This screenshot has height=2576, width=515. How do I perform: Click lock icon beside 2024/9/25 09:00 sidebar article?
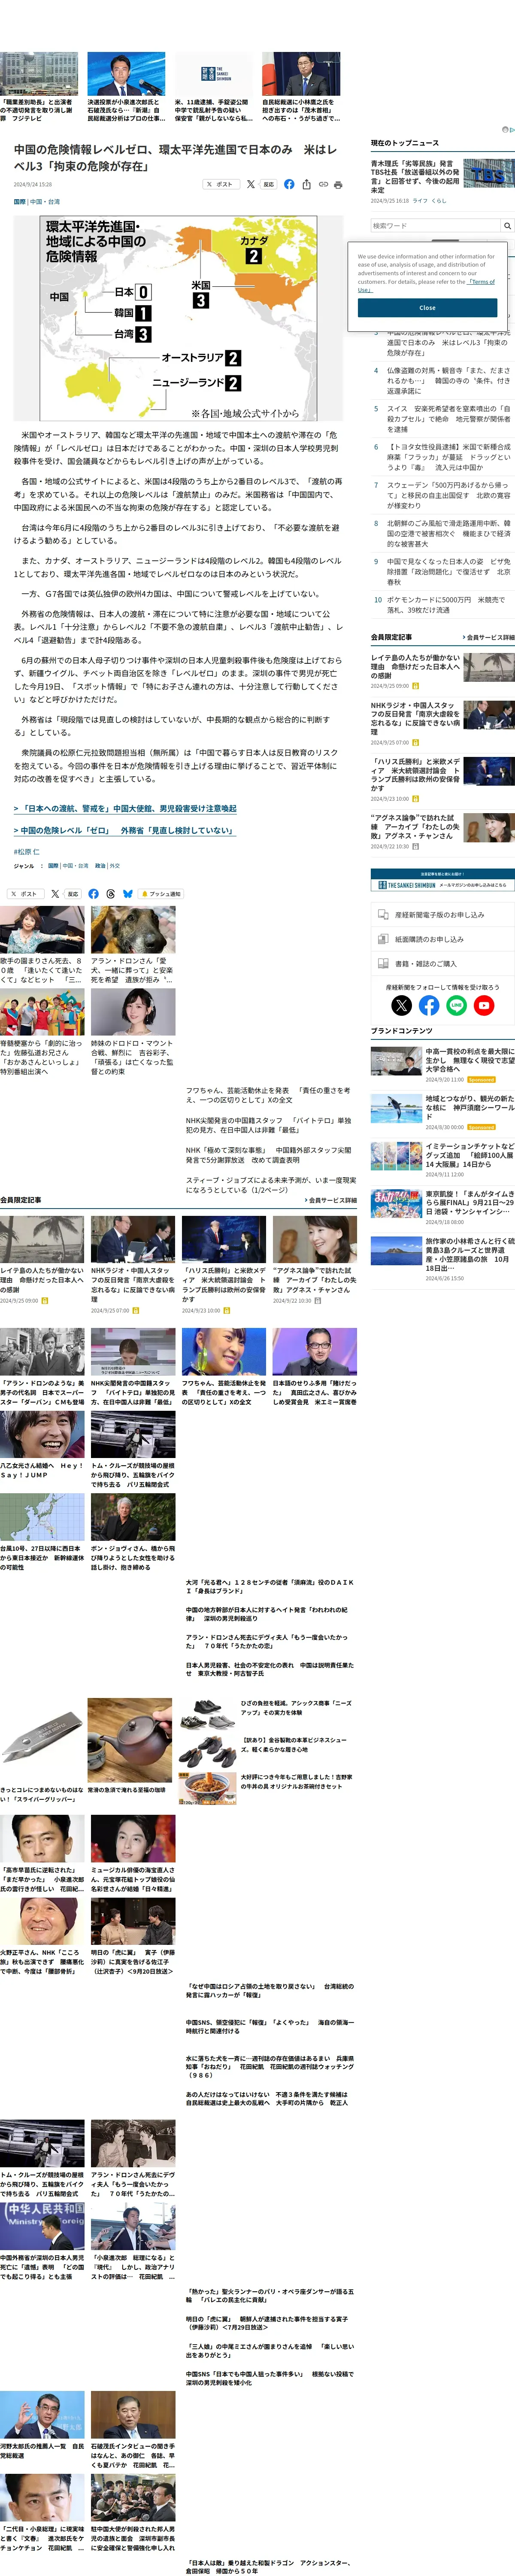[x=416, y=686]
